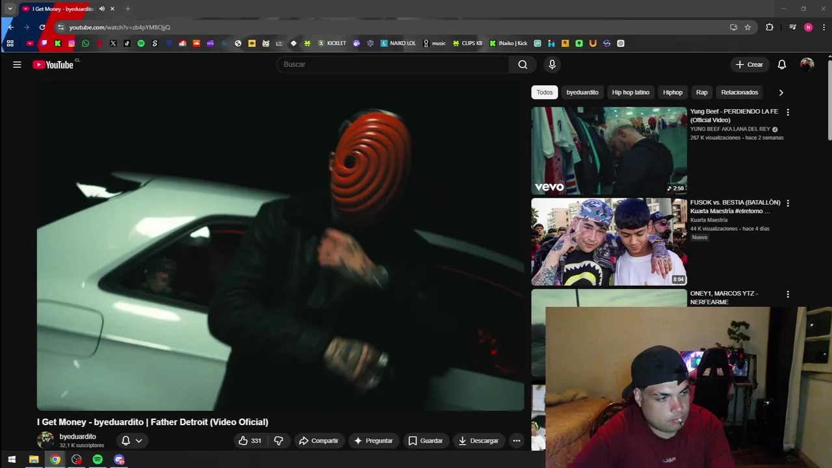
Task: Open the SoundCloud bookmark
Action: (196, 44)
